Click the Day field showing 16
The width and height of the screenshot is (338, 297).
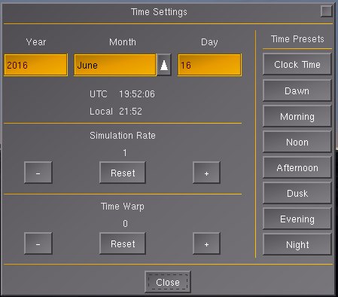coord(209,65)
